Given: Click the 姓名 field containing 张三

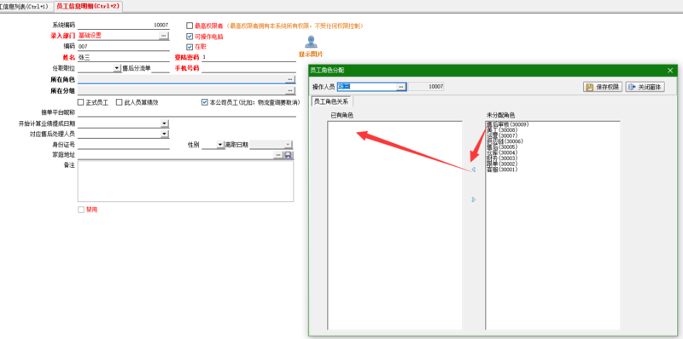Looking at the screenshot, I should (x=123, y=57).
